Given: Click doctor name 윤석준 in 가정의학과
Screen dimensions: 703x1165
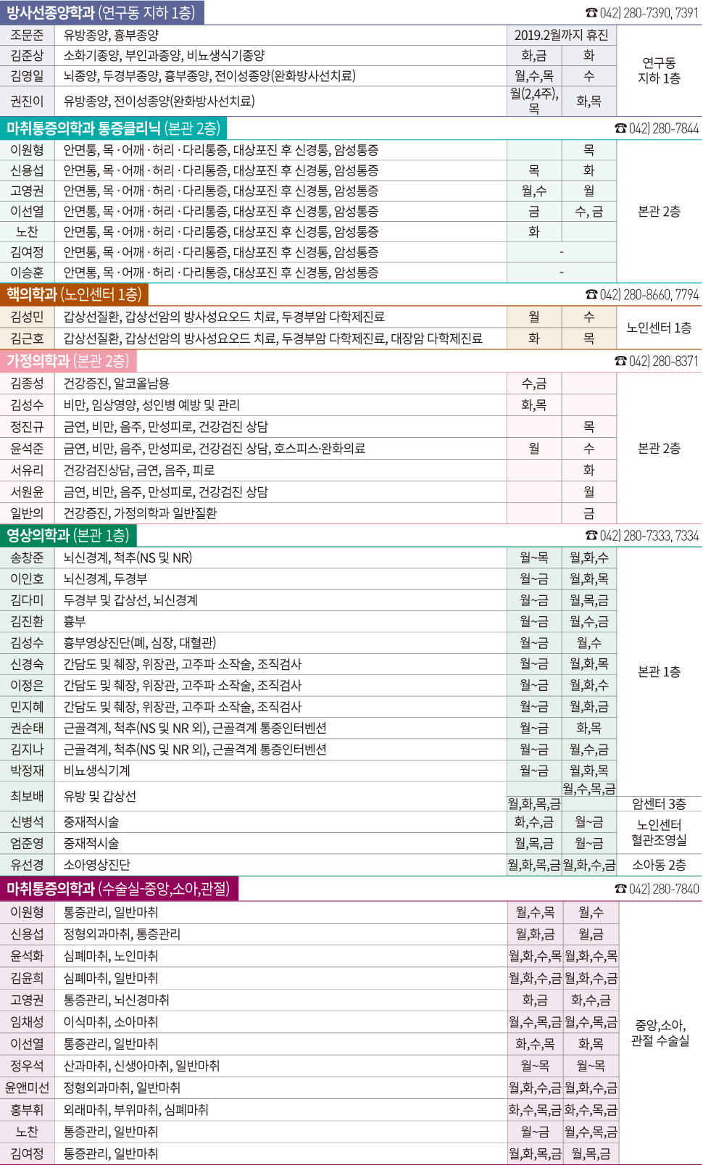Looking at the screenshot, I should [27, 448].
